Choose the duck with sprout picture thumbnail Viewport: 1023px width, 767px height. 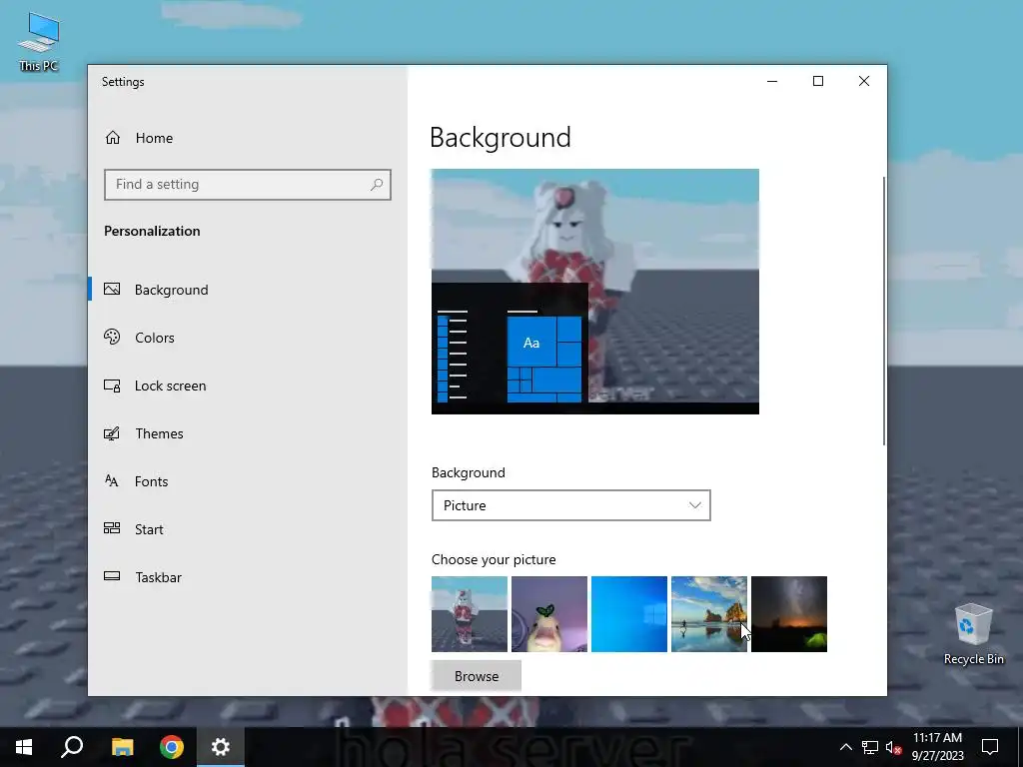[x=549, y=614]
